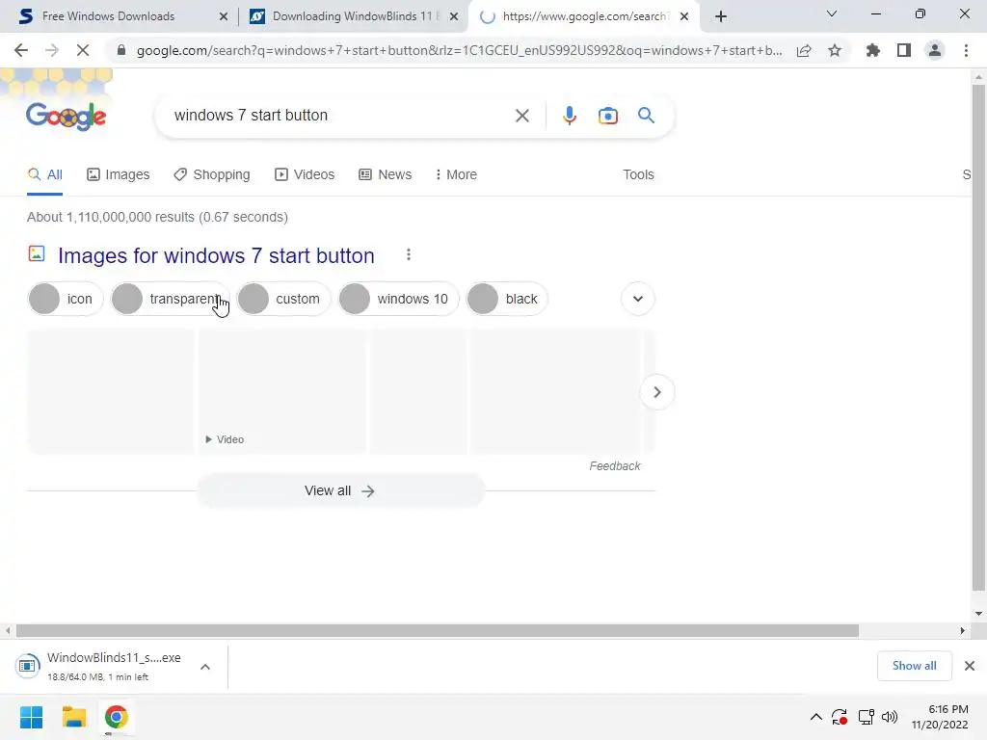Stop loading the page
Image resolution: width=987 pixels, height=740 pixels.
(83, 50)
